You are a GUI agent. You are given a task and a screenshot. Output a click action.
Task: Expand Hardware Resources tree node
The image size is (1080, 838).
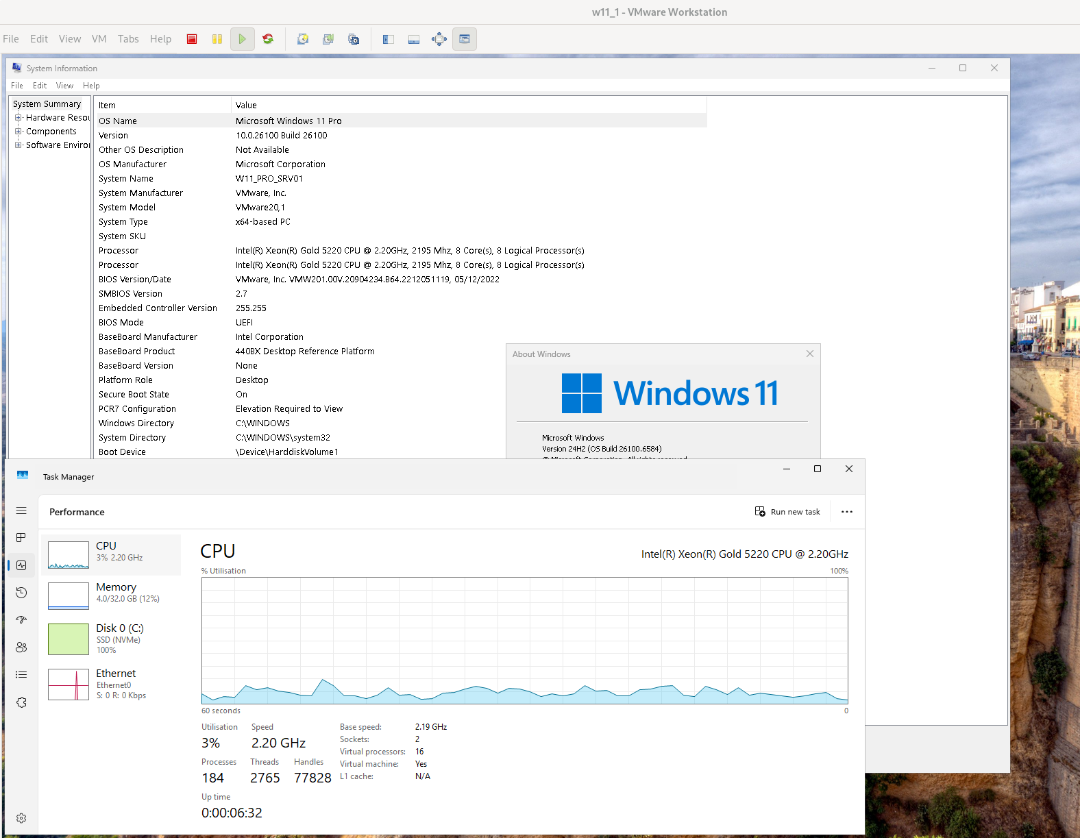19,118
